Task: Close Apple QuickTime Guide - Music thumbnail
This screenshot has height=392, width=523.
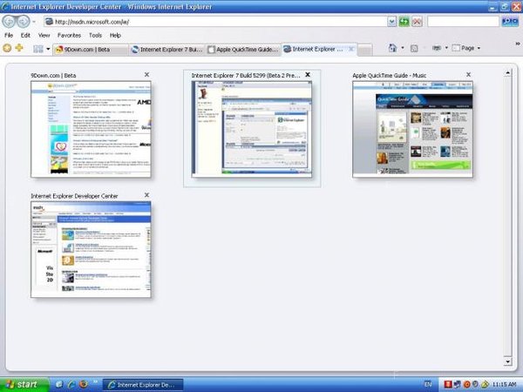Action: (468, 75)
